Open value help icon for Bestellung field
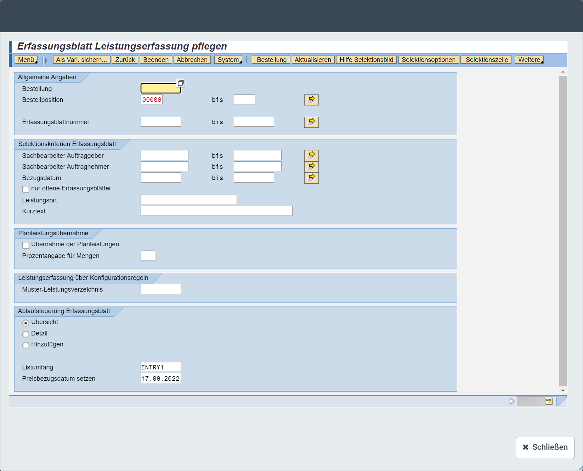Screen dimensions: 583x471 click(x=181, y=83)
